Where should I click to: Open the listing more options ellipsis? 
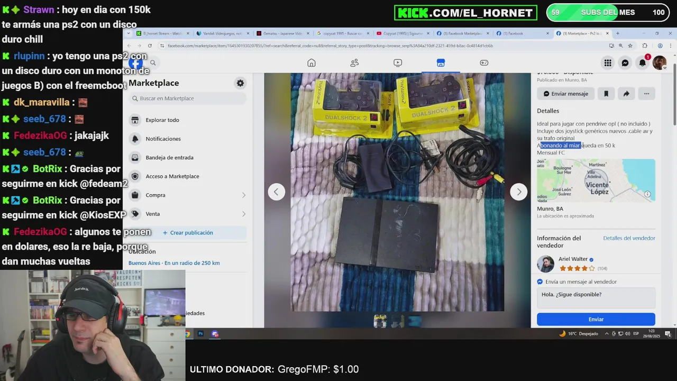coord(646,94)
